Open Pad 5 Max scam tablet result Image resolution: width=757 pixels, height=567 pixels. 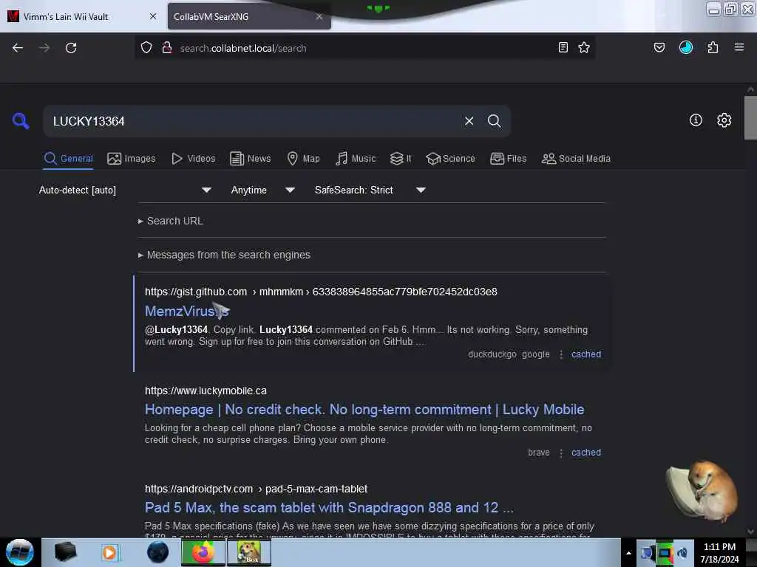pyautogui.click(x=329, y=507)
